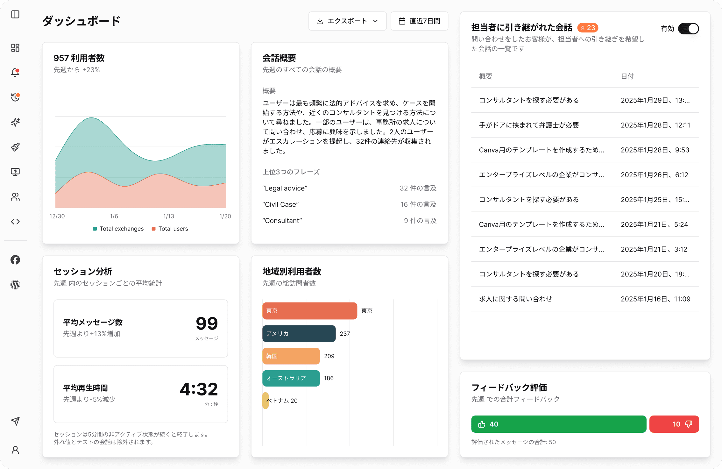Select the 東京 bar in region chart
This screenshot has width=722, height=469.
[310, 311]
